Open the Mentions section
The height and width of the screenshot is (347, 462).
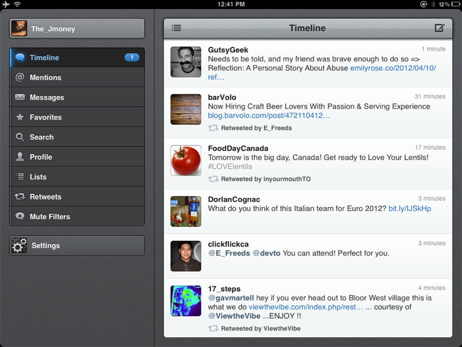coord(77,77)
